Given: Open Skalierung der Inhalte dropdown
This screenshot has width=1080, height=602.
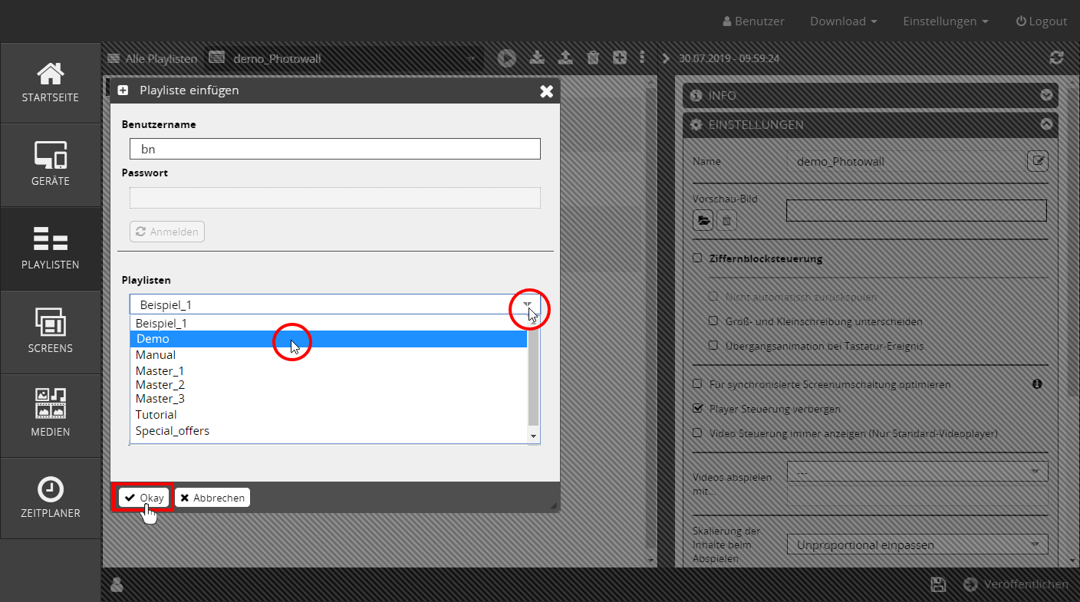Looking at the screenshot, I should click(x=917, y=545).
